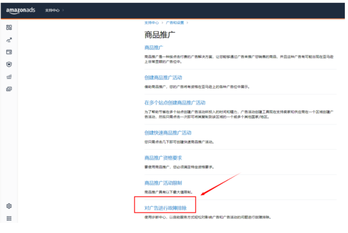The width and height of the screenshot is (348, 233).
Task: Click description starting 商品推广是一种按点击付费
Action: pyautogui.click(x=239, y=59)
